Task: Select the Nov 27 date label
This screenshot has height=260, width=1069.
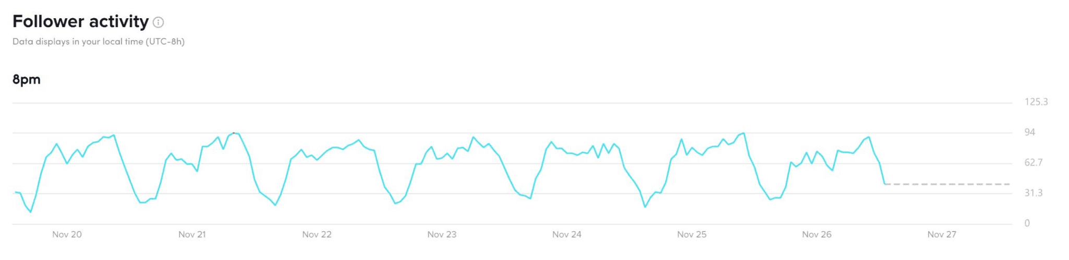Action: [942, 235]
